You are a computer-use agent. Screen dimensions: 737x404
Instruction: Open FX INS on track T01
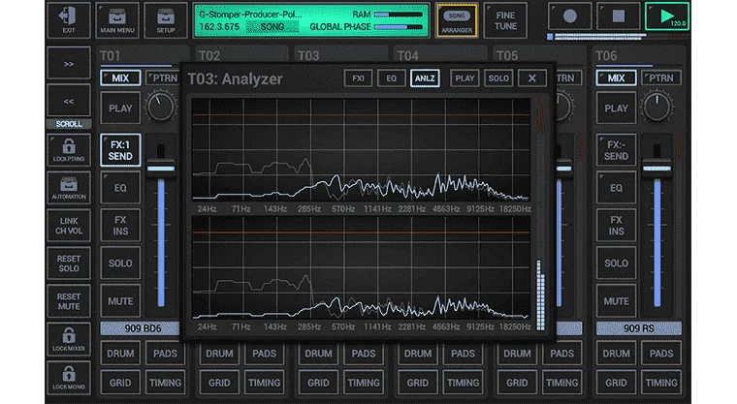coord(120,226)
